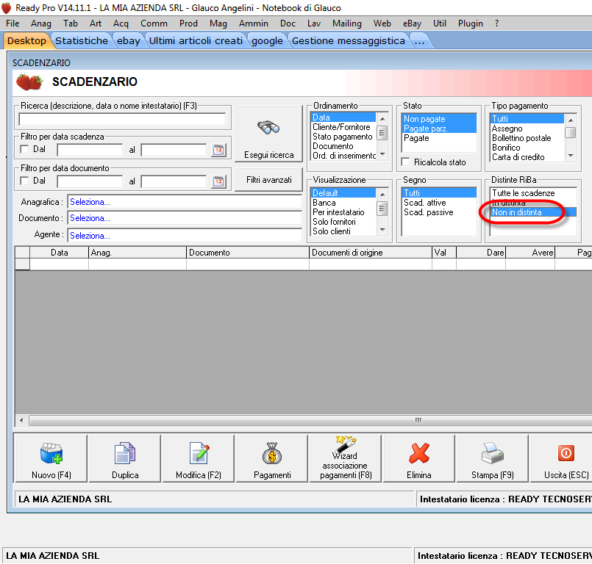The height and width of the screenshot is (564, 592).
Task: Switch to the Gestione messaggistica tab
Action: pos(349,40)
